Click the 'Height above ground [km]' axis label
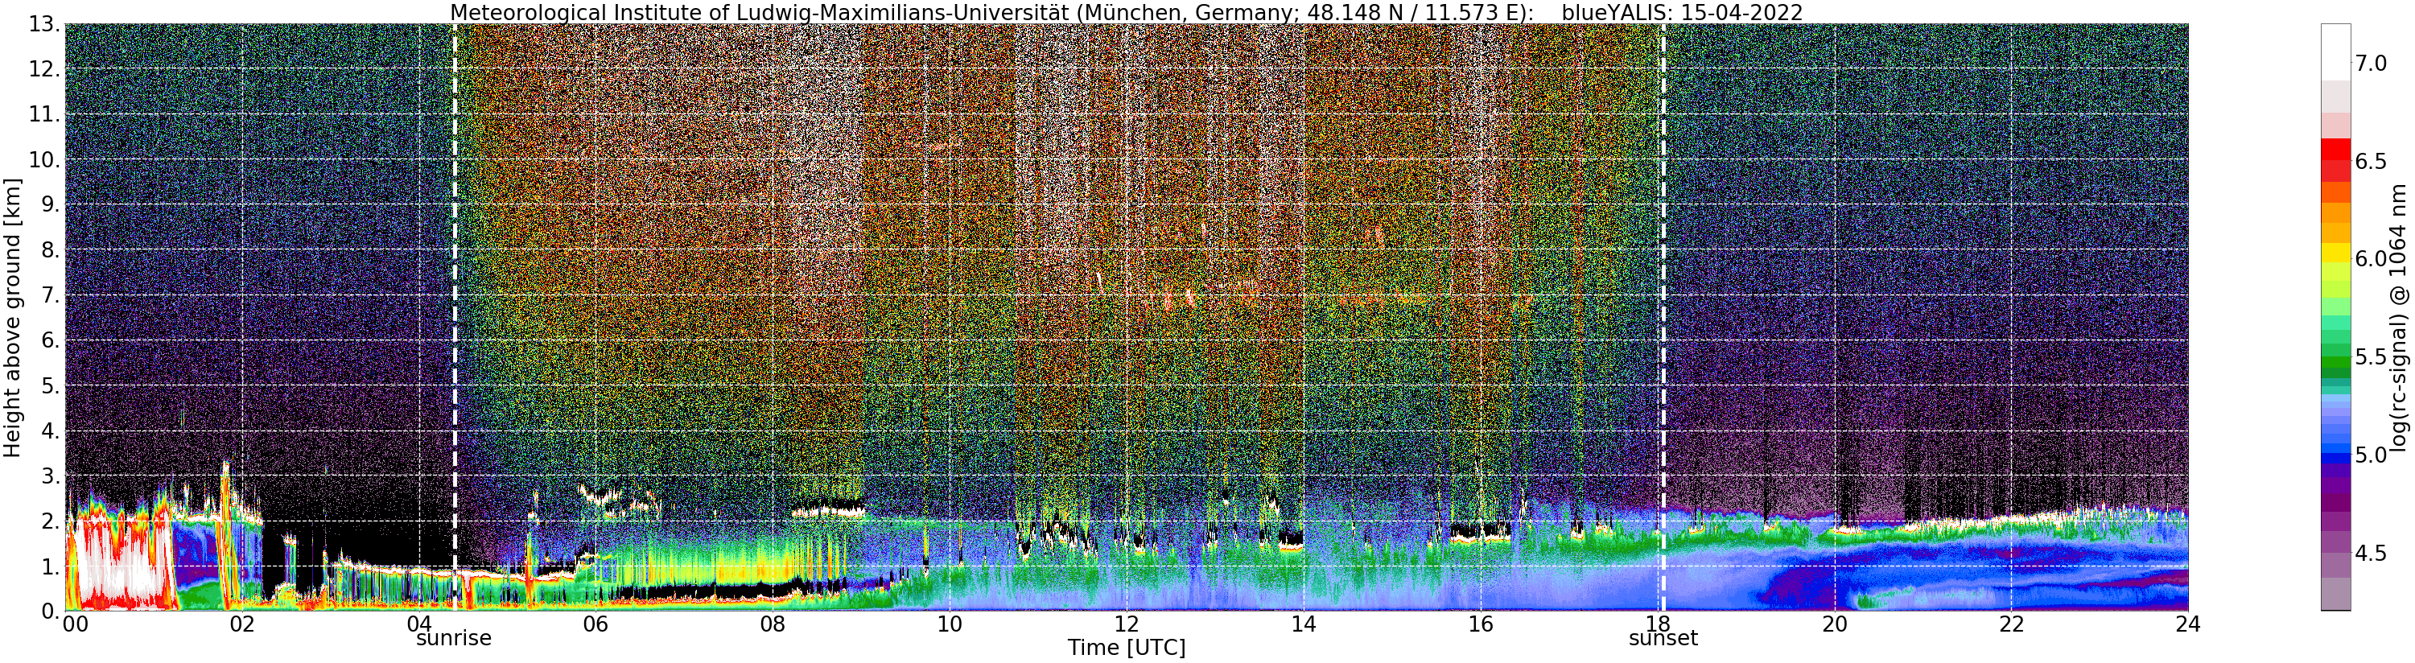The image size is (2415, 663). [x=12, y=318]
